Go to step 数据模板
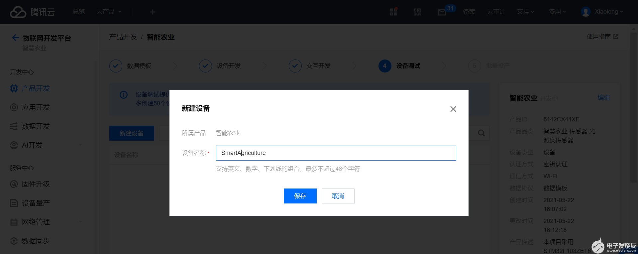Viewport: 638px width, 254px height. tap(131, 66)
